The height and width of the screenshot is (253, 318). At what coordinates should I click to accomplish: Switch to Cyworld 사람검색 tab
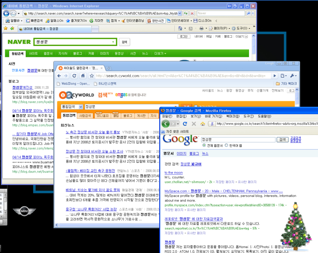click(x=85, y=116)
